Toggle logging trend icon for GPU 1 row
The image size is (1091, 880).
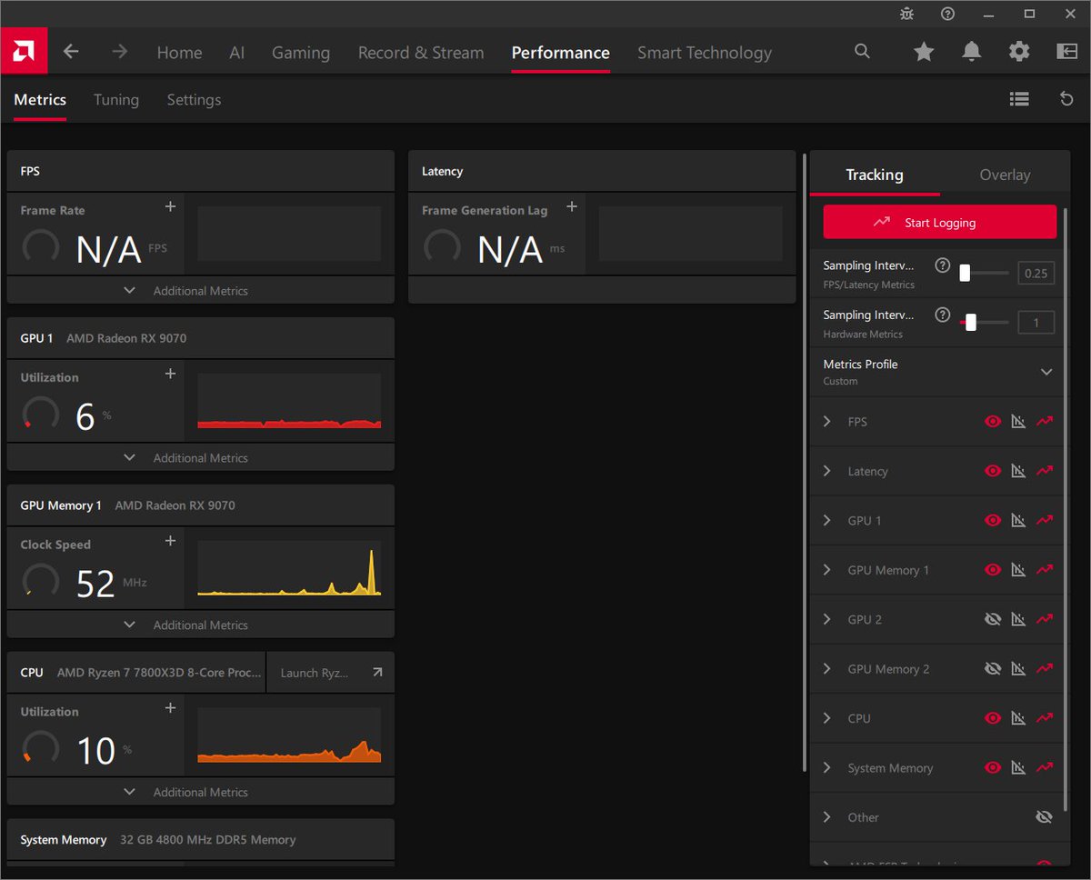pos(1045,521)
